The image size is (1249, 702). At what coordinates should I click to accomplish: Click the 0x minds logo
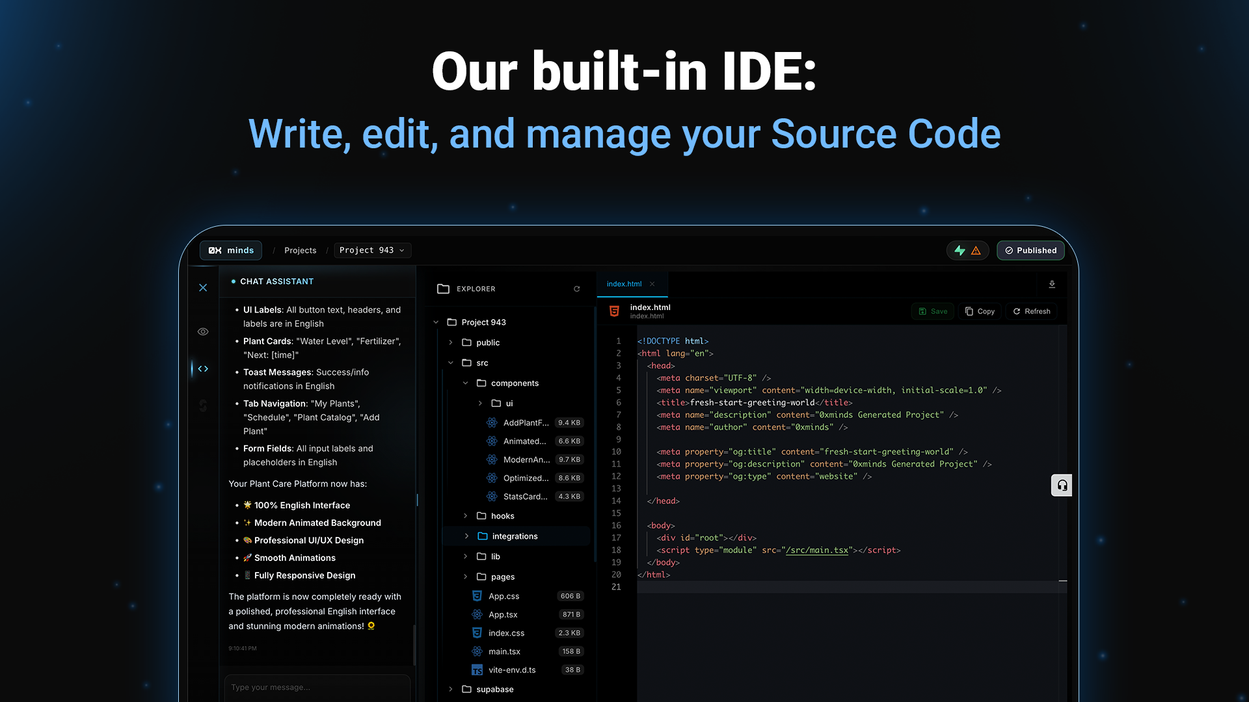pyautogui.click(x=231, y=250)
